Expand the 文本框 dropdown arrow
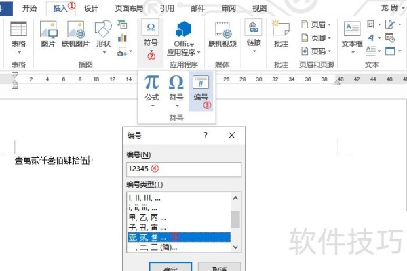Screen dimensions: 407x271 [x=353, y=52]
